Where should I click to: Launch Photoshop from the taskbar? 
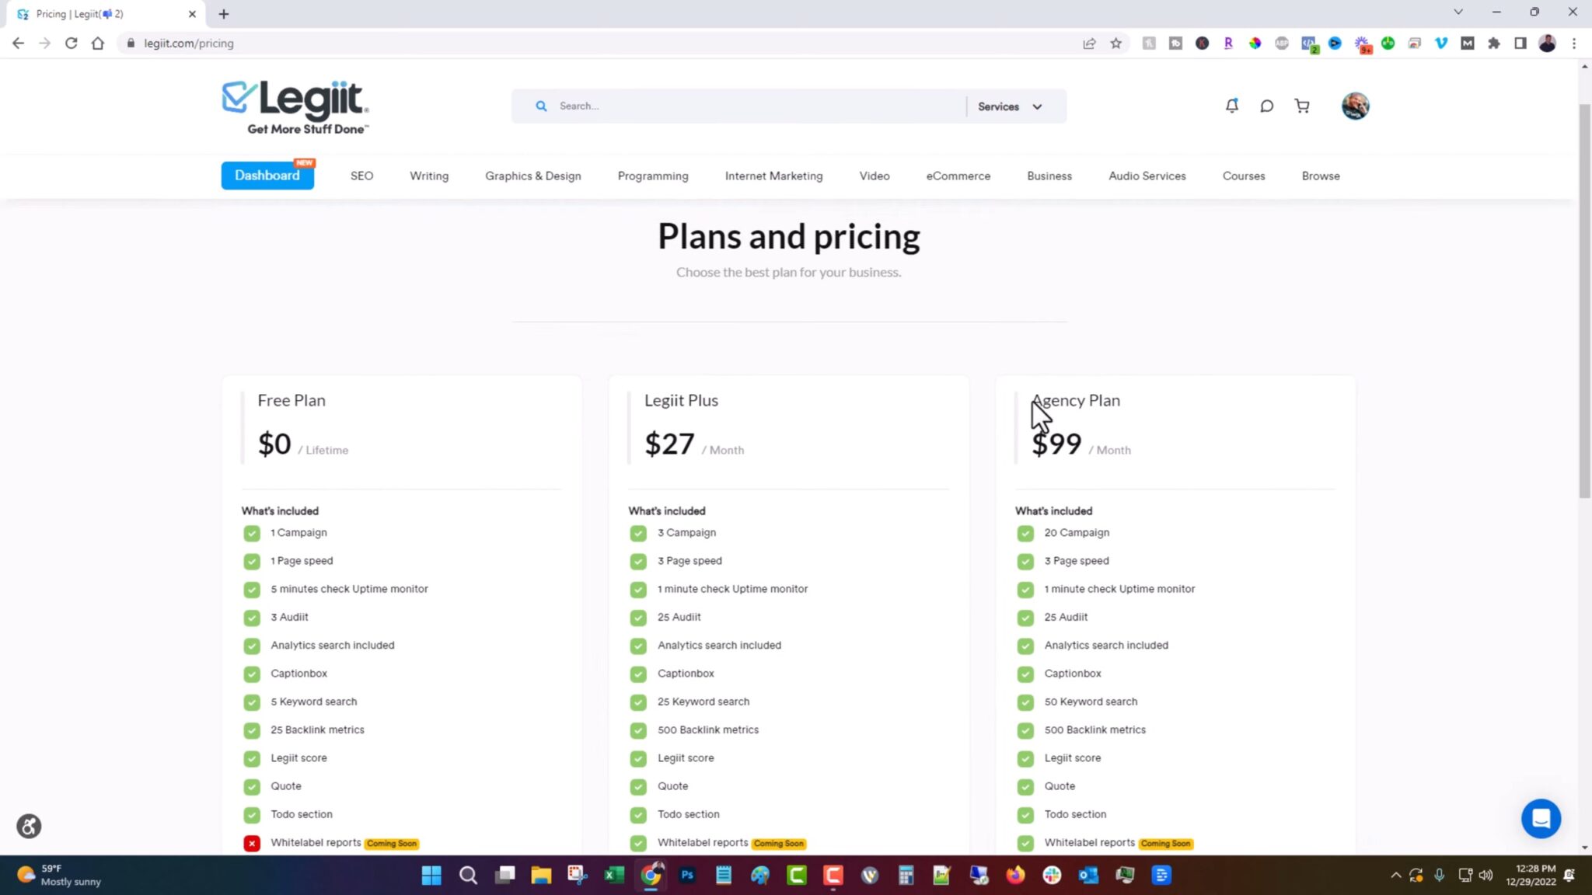click(x=686, y=876)
